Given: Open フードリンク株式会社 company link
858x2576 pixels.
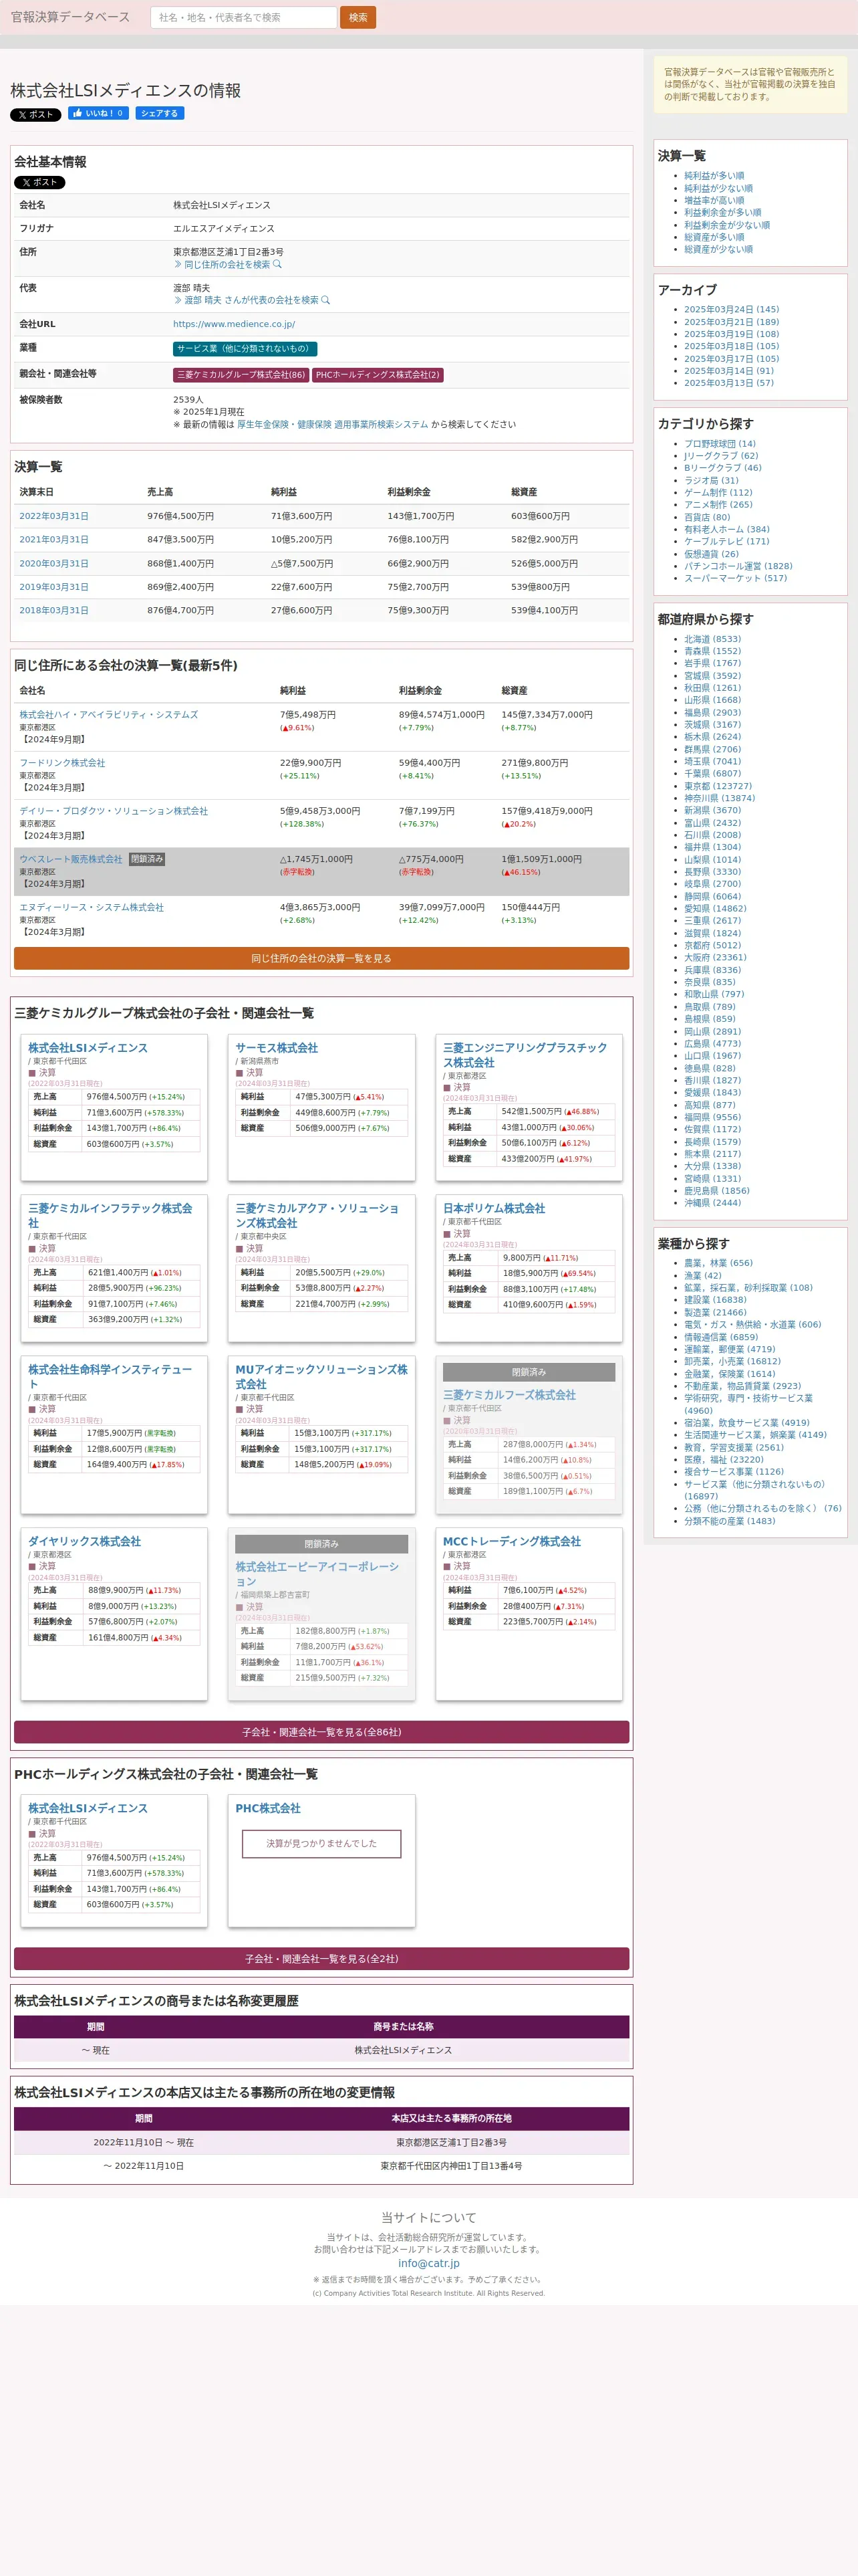Looking at the screenshot, I should click(x=62, y=763).
